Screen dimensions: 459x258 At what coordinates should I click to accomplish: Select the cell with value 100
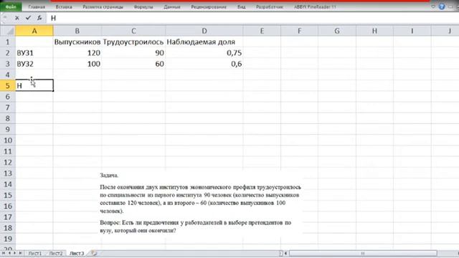coord(77,64)
